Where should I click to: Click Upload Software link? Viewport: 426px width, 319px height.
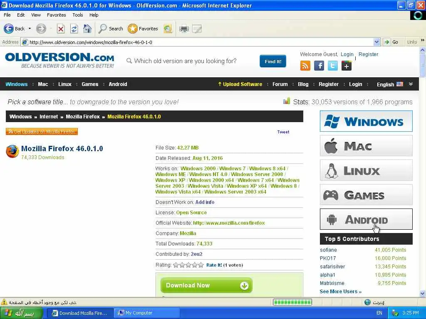pyautogui.click(x=240, y=84)
